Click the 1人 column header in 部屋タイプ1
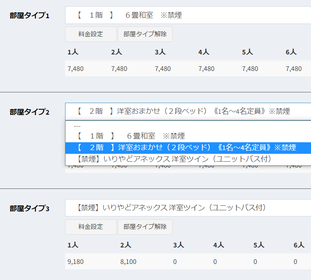The image size is (311, 280). [73, 52]
